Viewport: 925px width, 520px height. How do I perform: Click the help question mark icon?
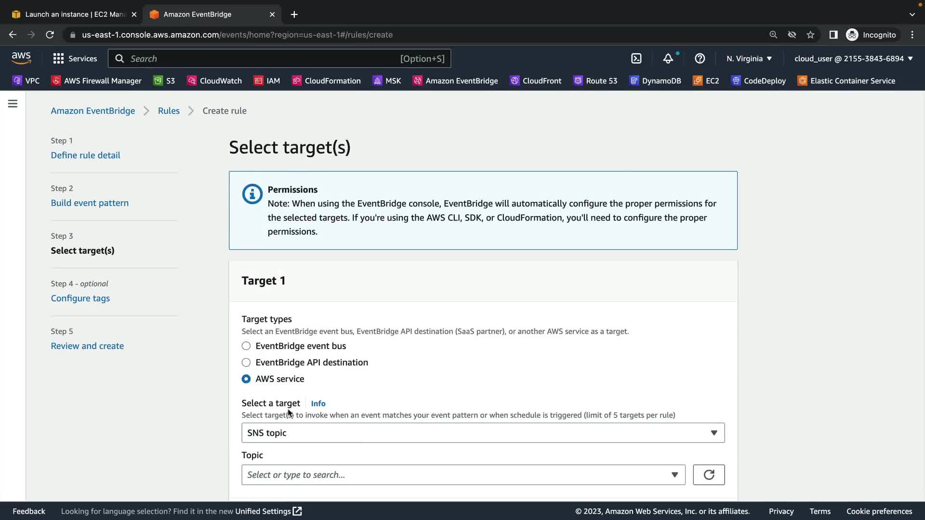click(x=700, y=59)
